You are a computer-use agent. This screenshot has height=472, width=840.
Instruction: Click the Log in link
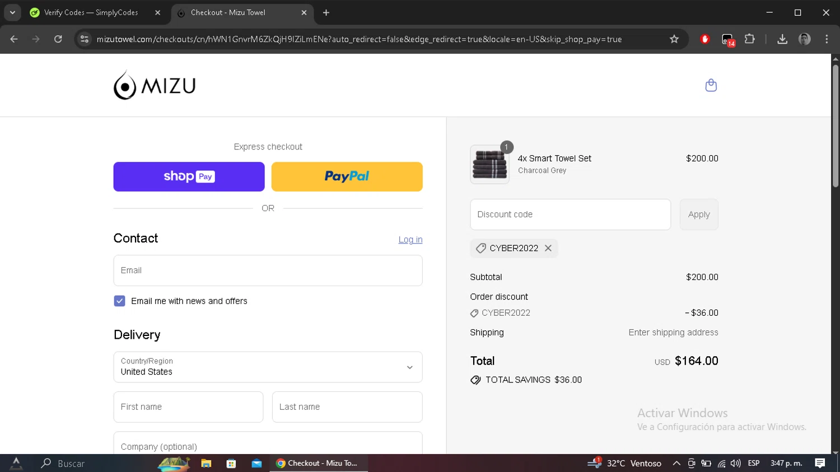[410, 240]
